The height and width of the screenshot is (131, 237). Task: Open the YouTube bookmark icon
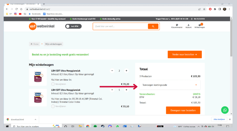click(20, 14)
